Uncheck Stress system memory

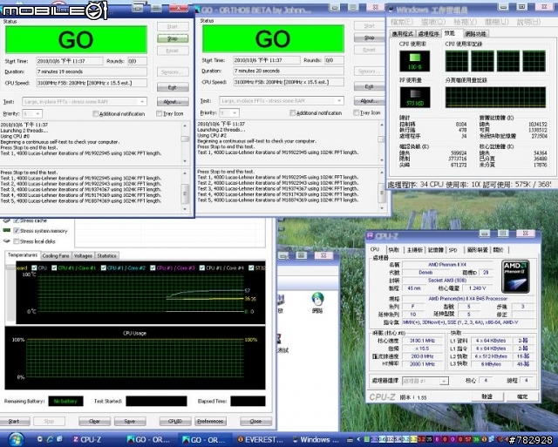16,230
